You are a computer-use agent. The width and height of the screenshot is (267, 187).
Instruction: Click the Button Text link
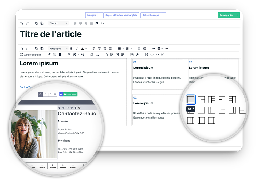click(x=26, y=87)
